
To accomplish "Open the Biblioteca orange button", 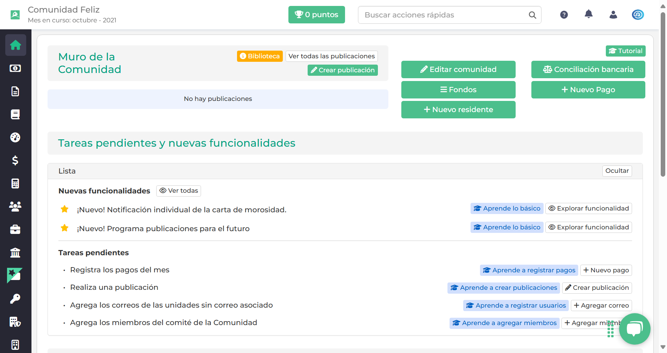I will pos(260,56).
